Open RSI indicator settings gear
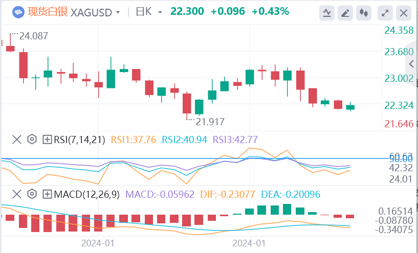 (x=32, y=139)
